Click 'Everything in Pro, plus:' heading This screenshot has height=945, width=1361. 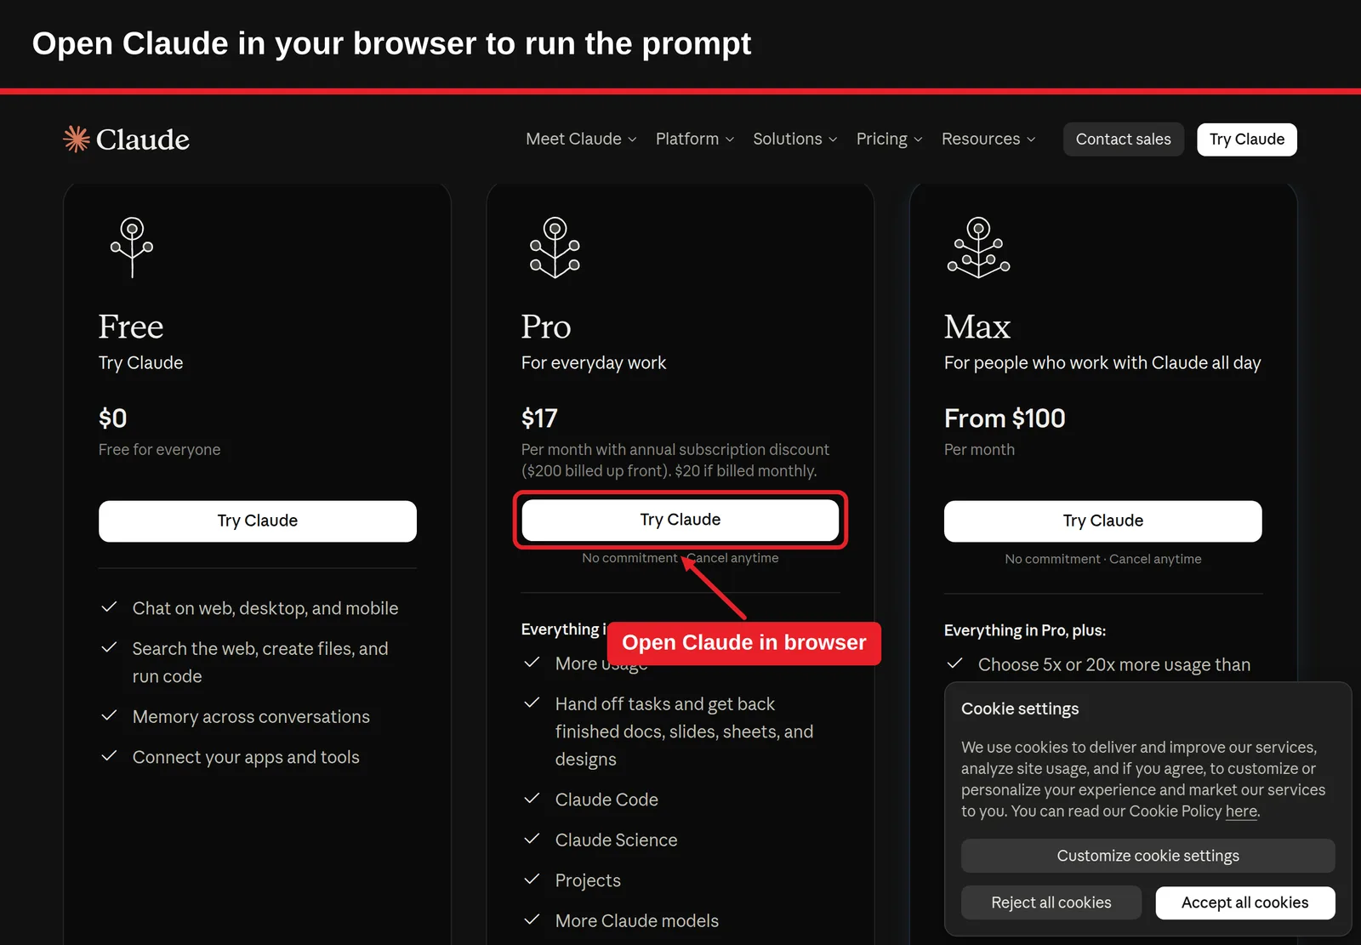point(1025,630)
